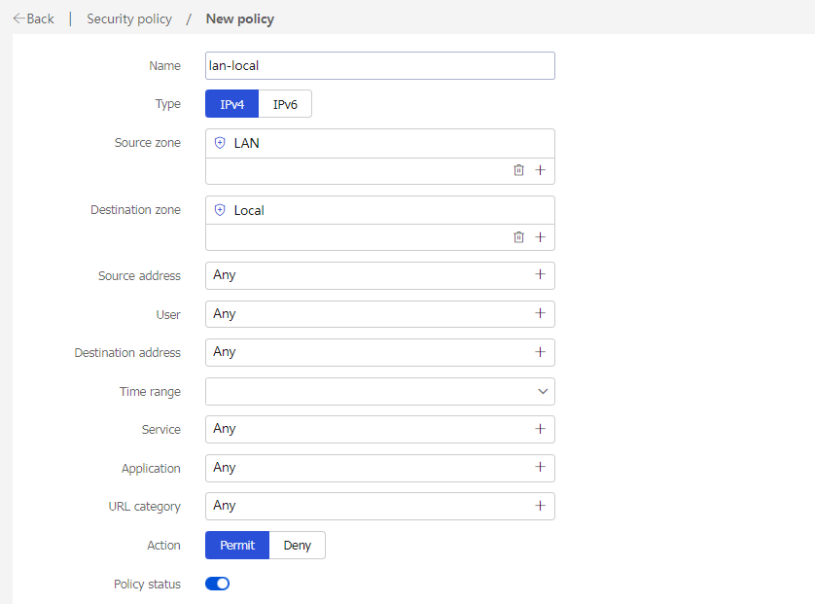The width and height of the screenshot is (815, 604).
Task: Add a destination address with plus icon
Action: click(540, 352)
